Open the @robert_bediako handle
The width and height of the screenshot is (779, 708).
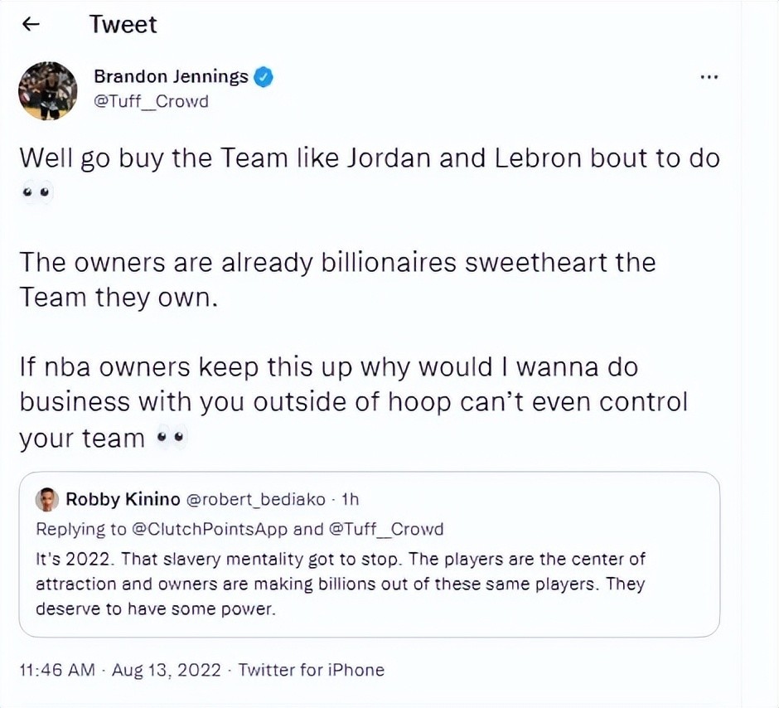(256, 499)
